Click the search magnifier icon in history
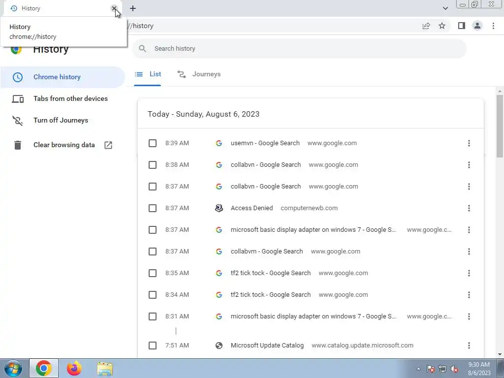This screenshot has height=378, width=504. 142,49
